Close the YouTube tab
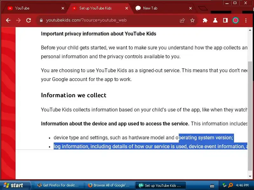Viewport: 254px width, 190px height. point(63,8)
